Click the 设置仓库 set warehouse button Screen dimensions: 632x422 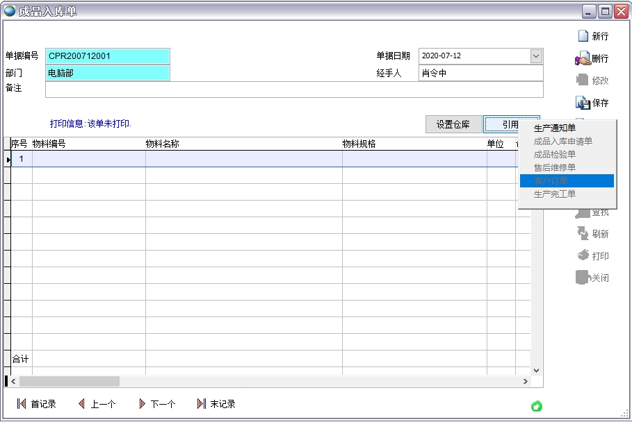point(453,124)
